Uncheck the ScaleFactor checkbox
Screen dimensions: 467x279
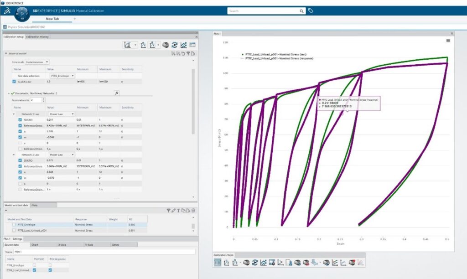[x=15, y=82]
